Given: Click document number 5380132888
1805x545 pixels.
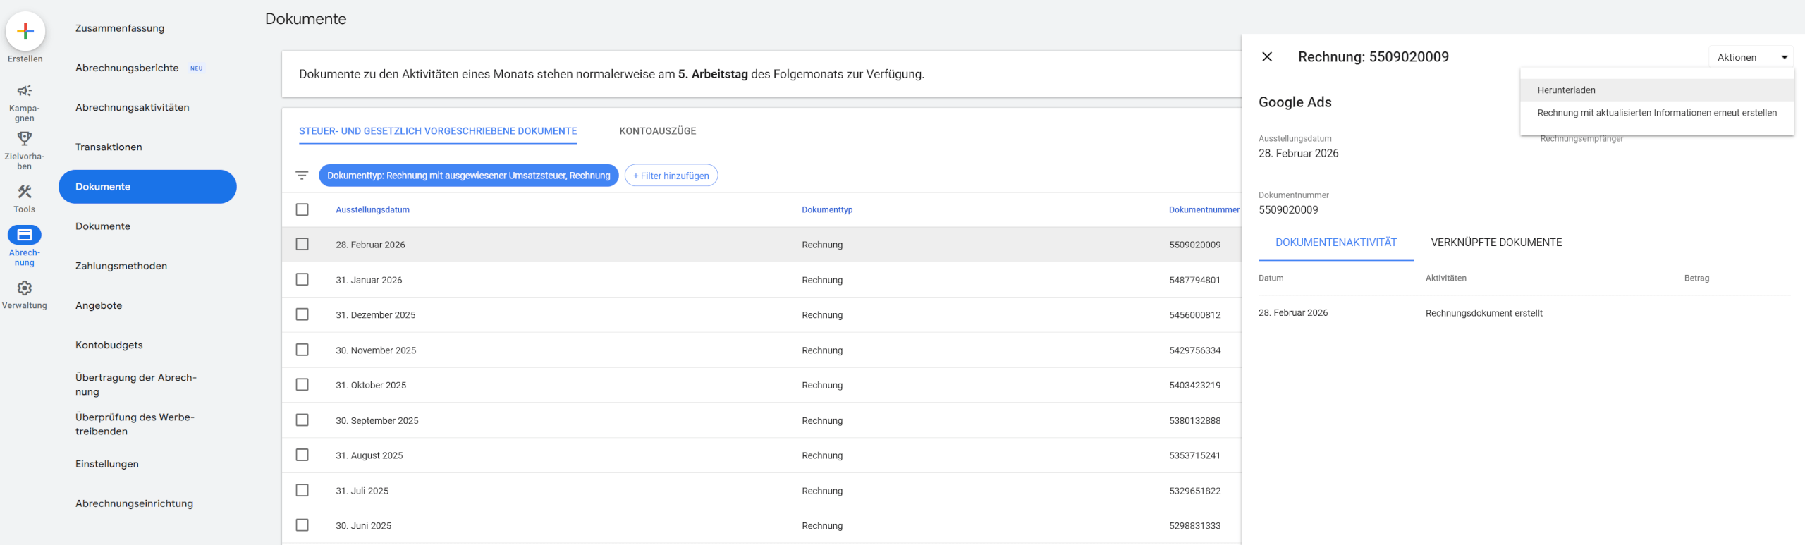Looking at the screenshot, I should [x=1194, y=420].
